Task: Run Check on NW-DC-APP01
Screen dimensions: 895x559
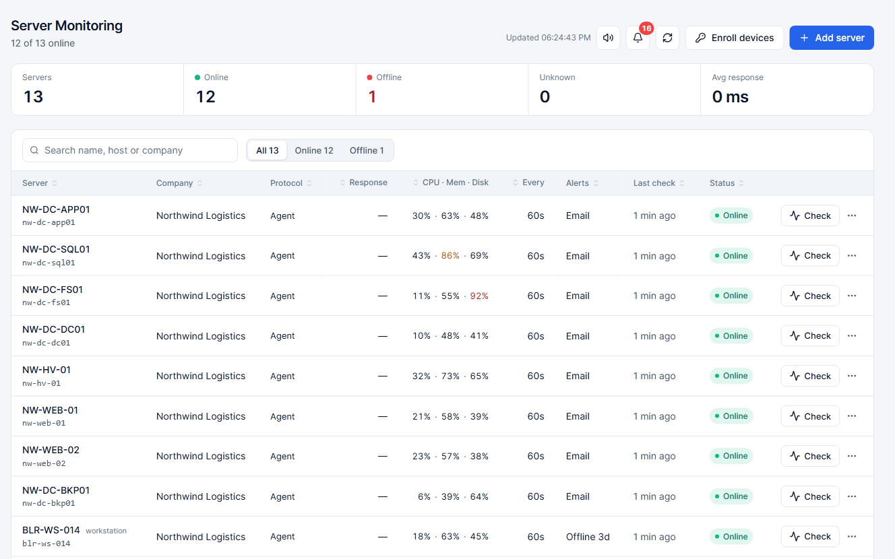Action: (810, 216)
